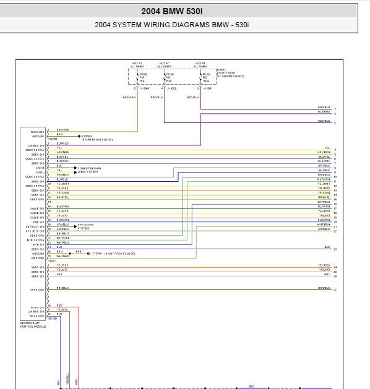
Task: Click the fuse F28 symbol in the fuse box
Action: [x=137, y=77]
